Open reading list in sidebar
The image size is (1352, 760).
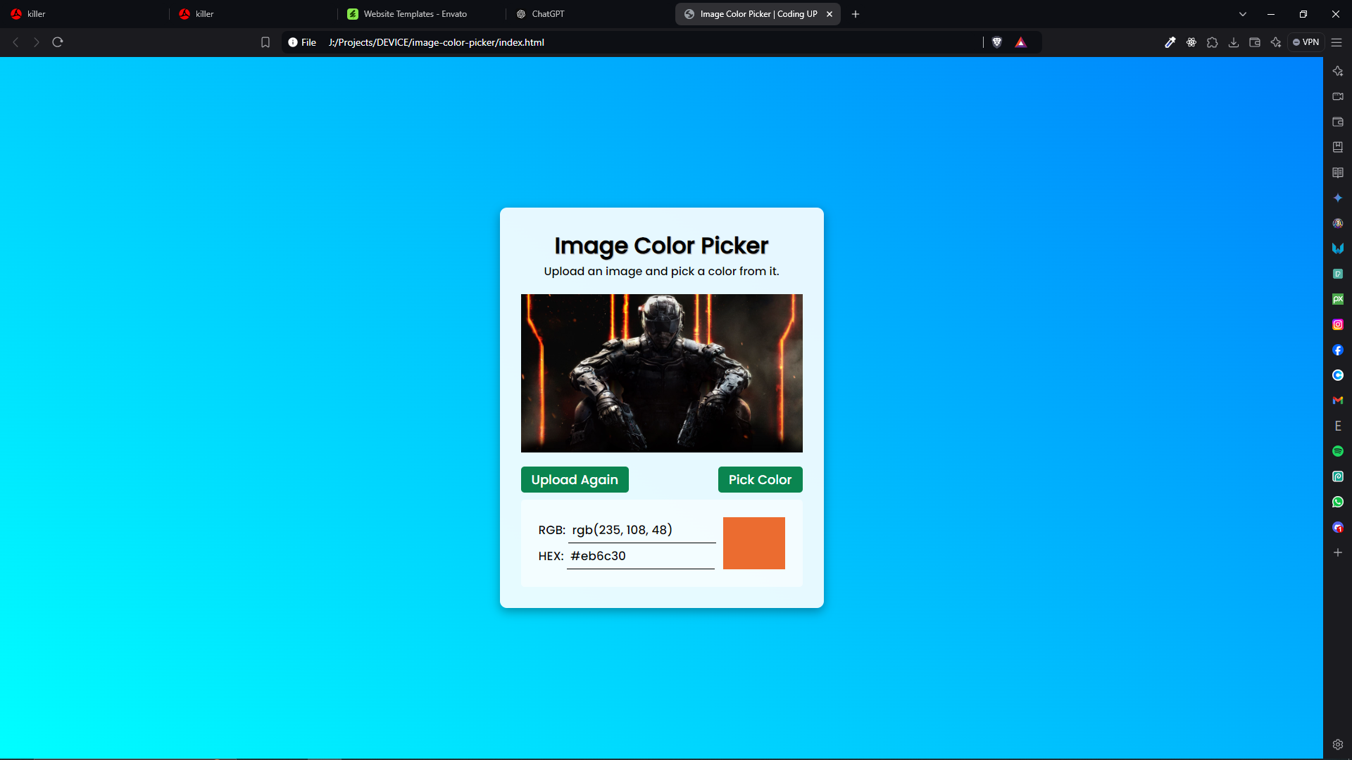(1338, 172)
